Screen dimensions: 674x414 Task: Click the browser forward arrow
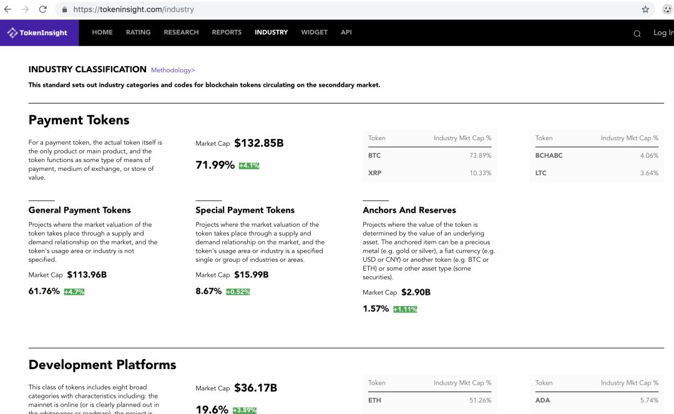[25, 9]
